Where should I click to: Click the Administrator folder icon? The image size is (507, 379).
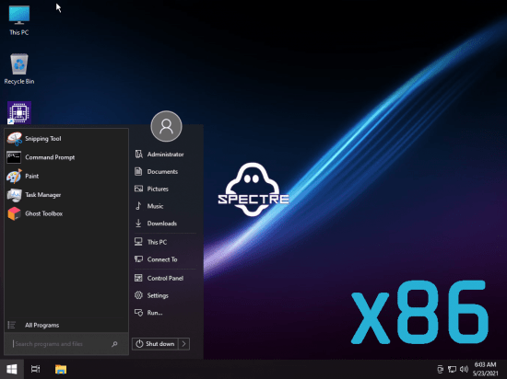coord(138,155)
